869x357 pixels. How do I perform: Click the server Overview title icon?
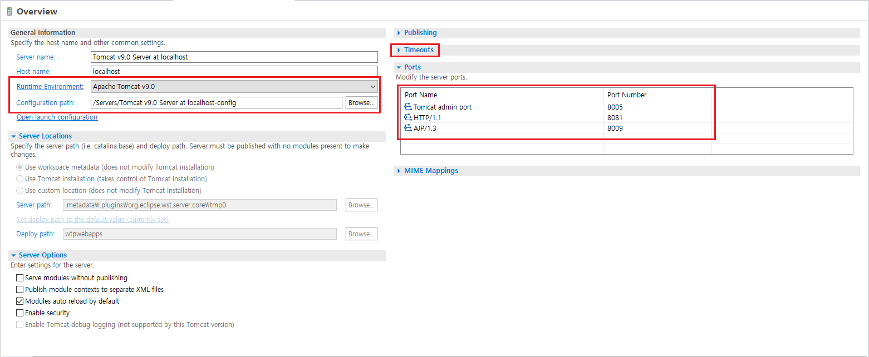[9, 11]
